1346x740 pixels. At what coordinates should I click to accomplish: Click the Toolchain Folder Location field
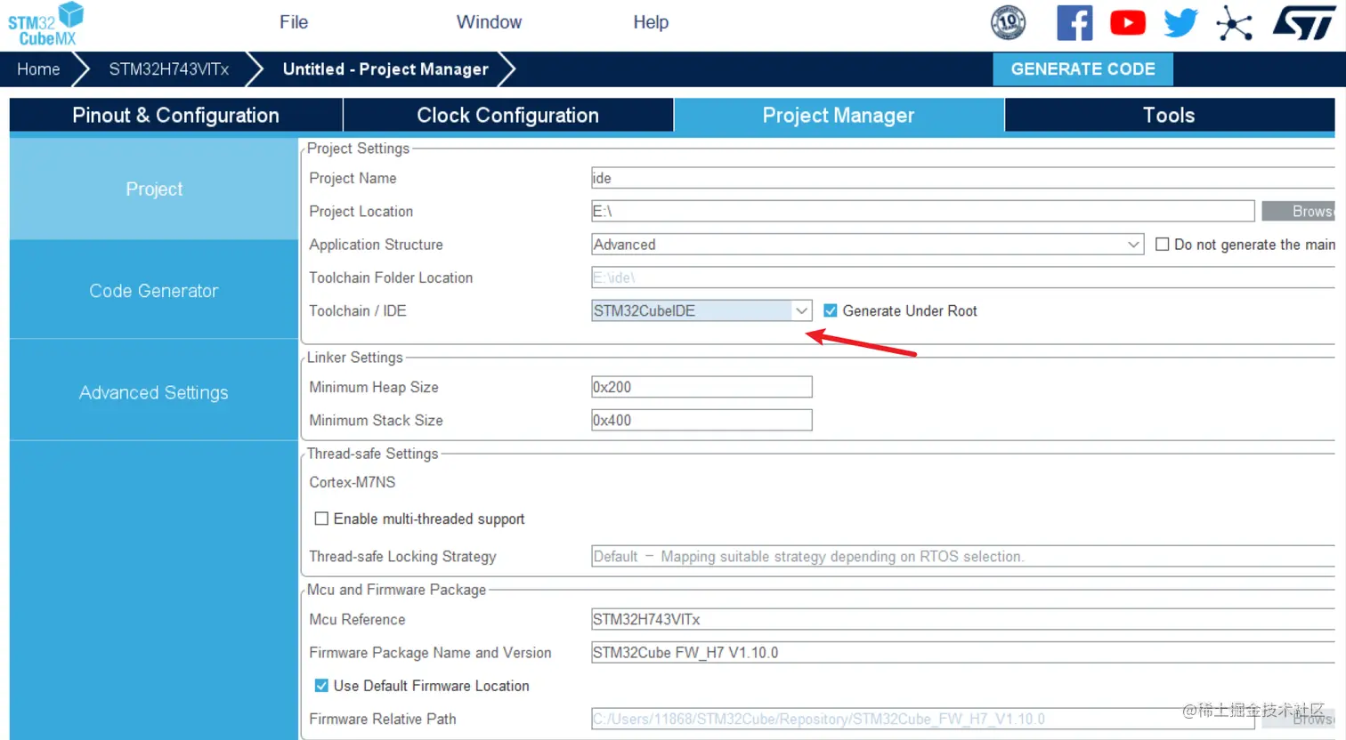click(962, 277)
